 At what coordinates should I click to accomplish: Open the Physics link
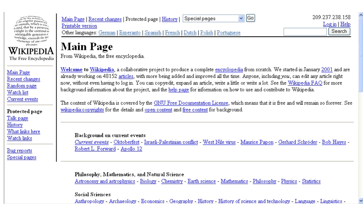click(x=289, y=181)
